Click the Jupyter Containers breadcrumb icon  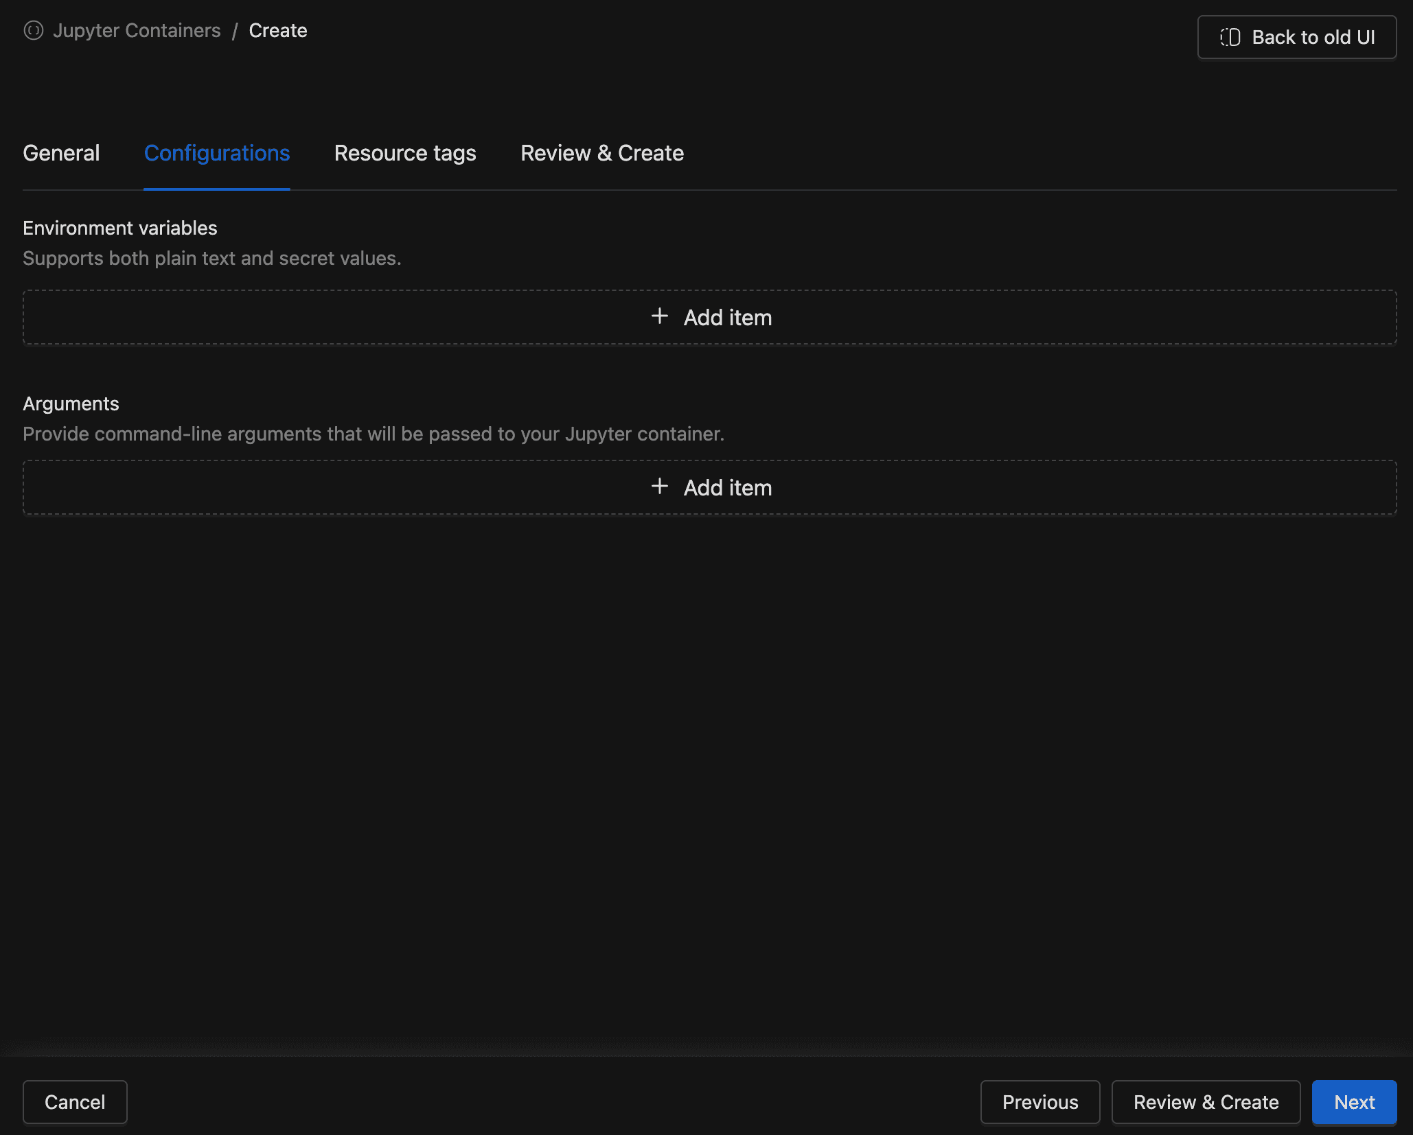coord(33,31)
